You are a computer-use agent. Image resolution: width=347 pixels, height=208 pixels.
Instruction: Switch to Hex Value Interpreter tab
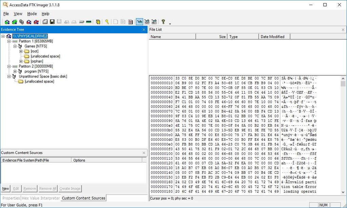pos(41,198)
